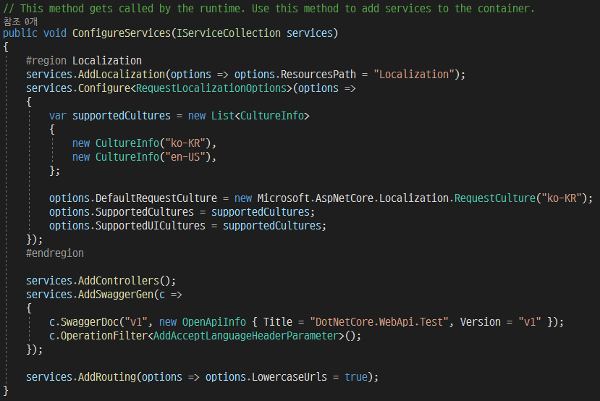Click the options.SupportedUICultures property

(x=127, y=226)
